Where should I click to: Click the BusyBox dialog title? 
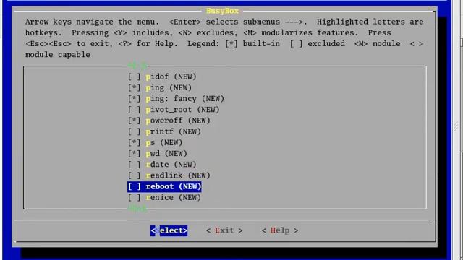[222, 11]
